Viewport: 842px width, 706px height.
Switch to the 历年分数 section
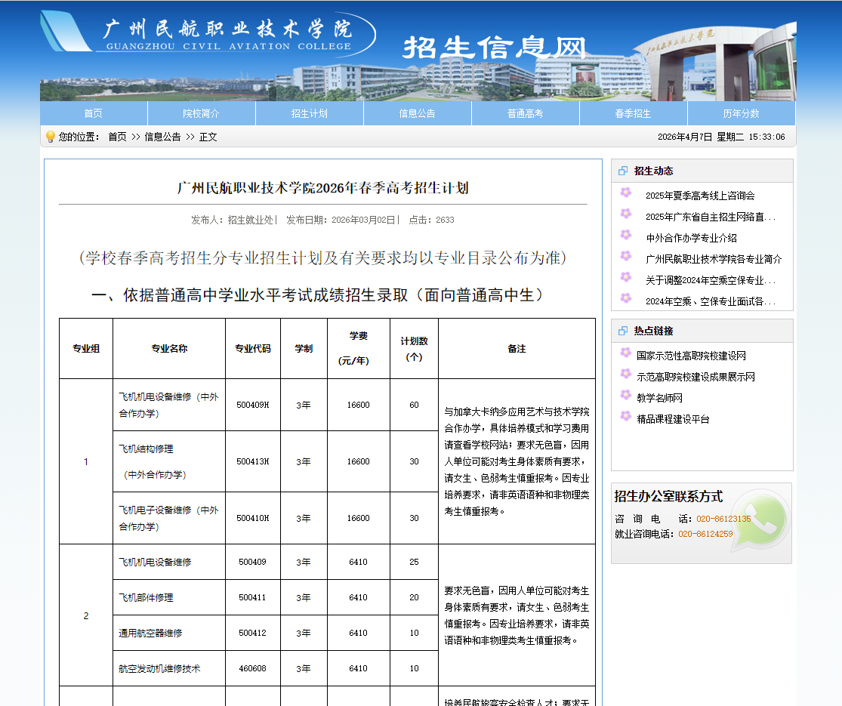(741, 113)
